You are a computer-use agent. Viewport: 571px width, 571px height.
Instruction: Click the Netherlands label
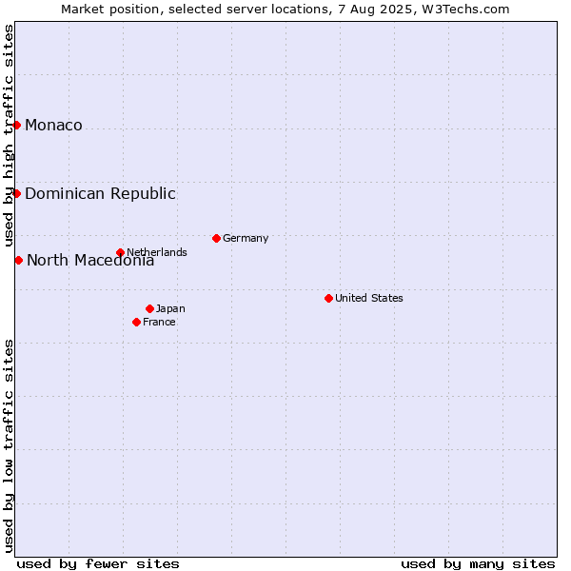[x=157, y=252]
